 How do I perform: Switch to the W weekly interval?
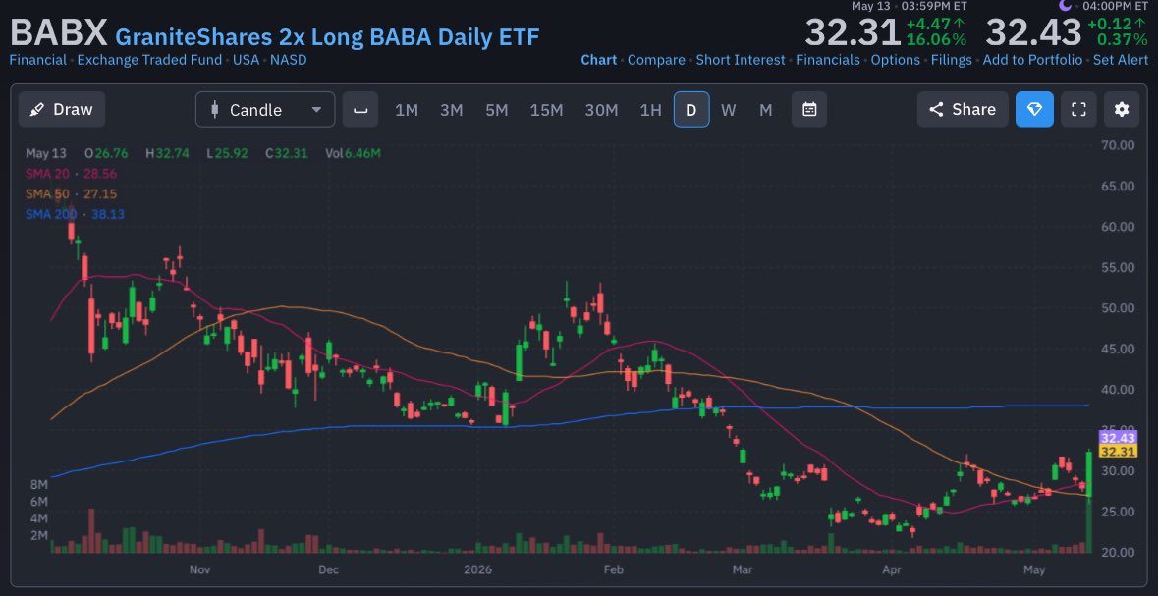tap(728, 110)
